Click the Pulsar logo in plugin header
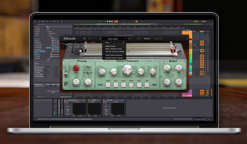This screenshot has height=144, width=247. [x=69, y=39]
